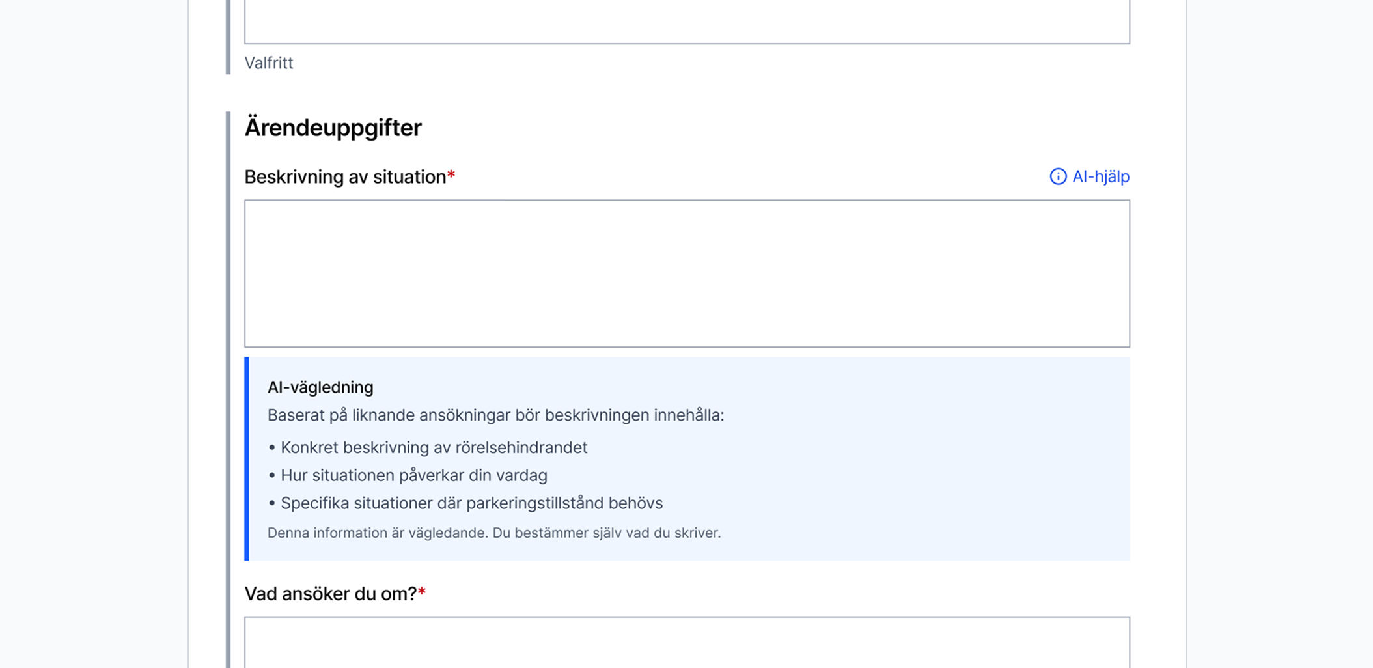Open the AI-hjälp assistant
Screen dimensions: 1373x668
coord(1102,176)
